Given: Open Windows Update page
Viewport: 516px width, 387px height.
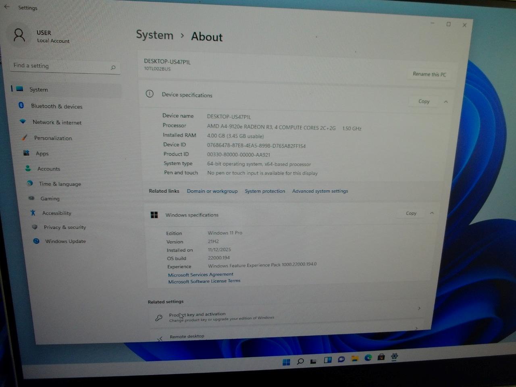Looking at the screenshot, I should 65,241.
